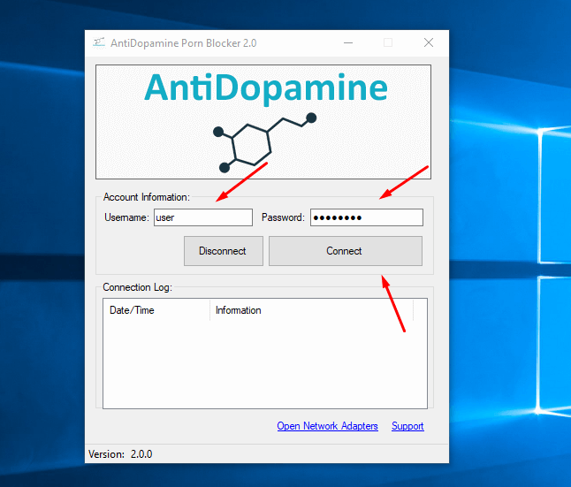
Task: Focus the Password input field
Action: [x=367, y=217]
